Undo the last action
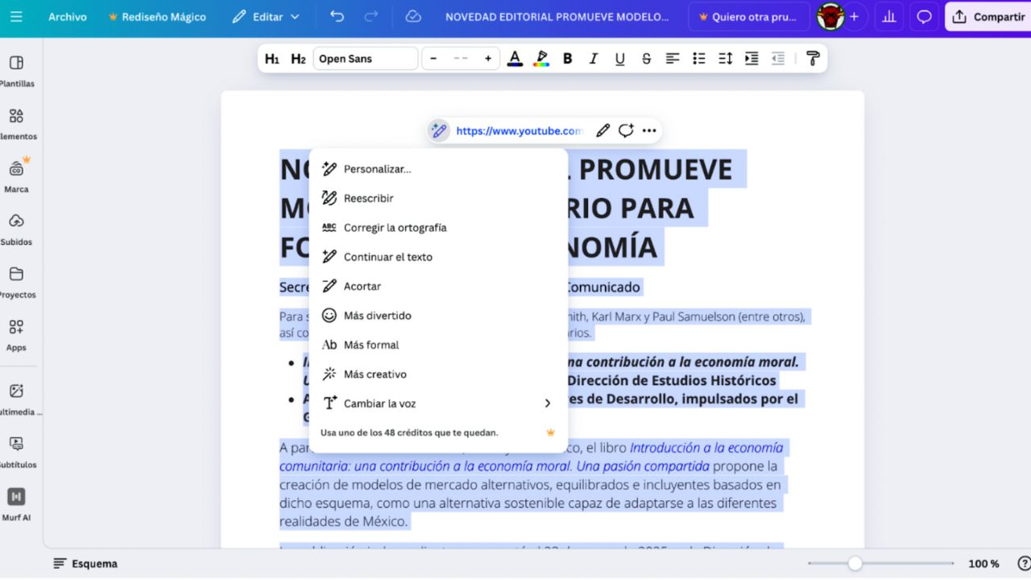 point(337,16)
